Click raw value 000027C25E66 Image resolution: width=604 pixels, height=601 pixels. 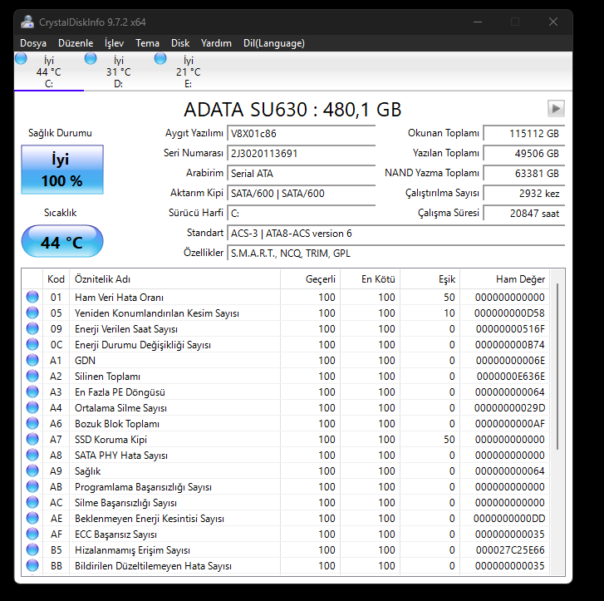coord(510,550)
